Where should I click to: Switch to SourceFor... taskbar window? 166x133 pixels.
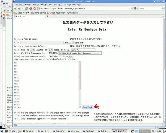(59, 131)
